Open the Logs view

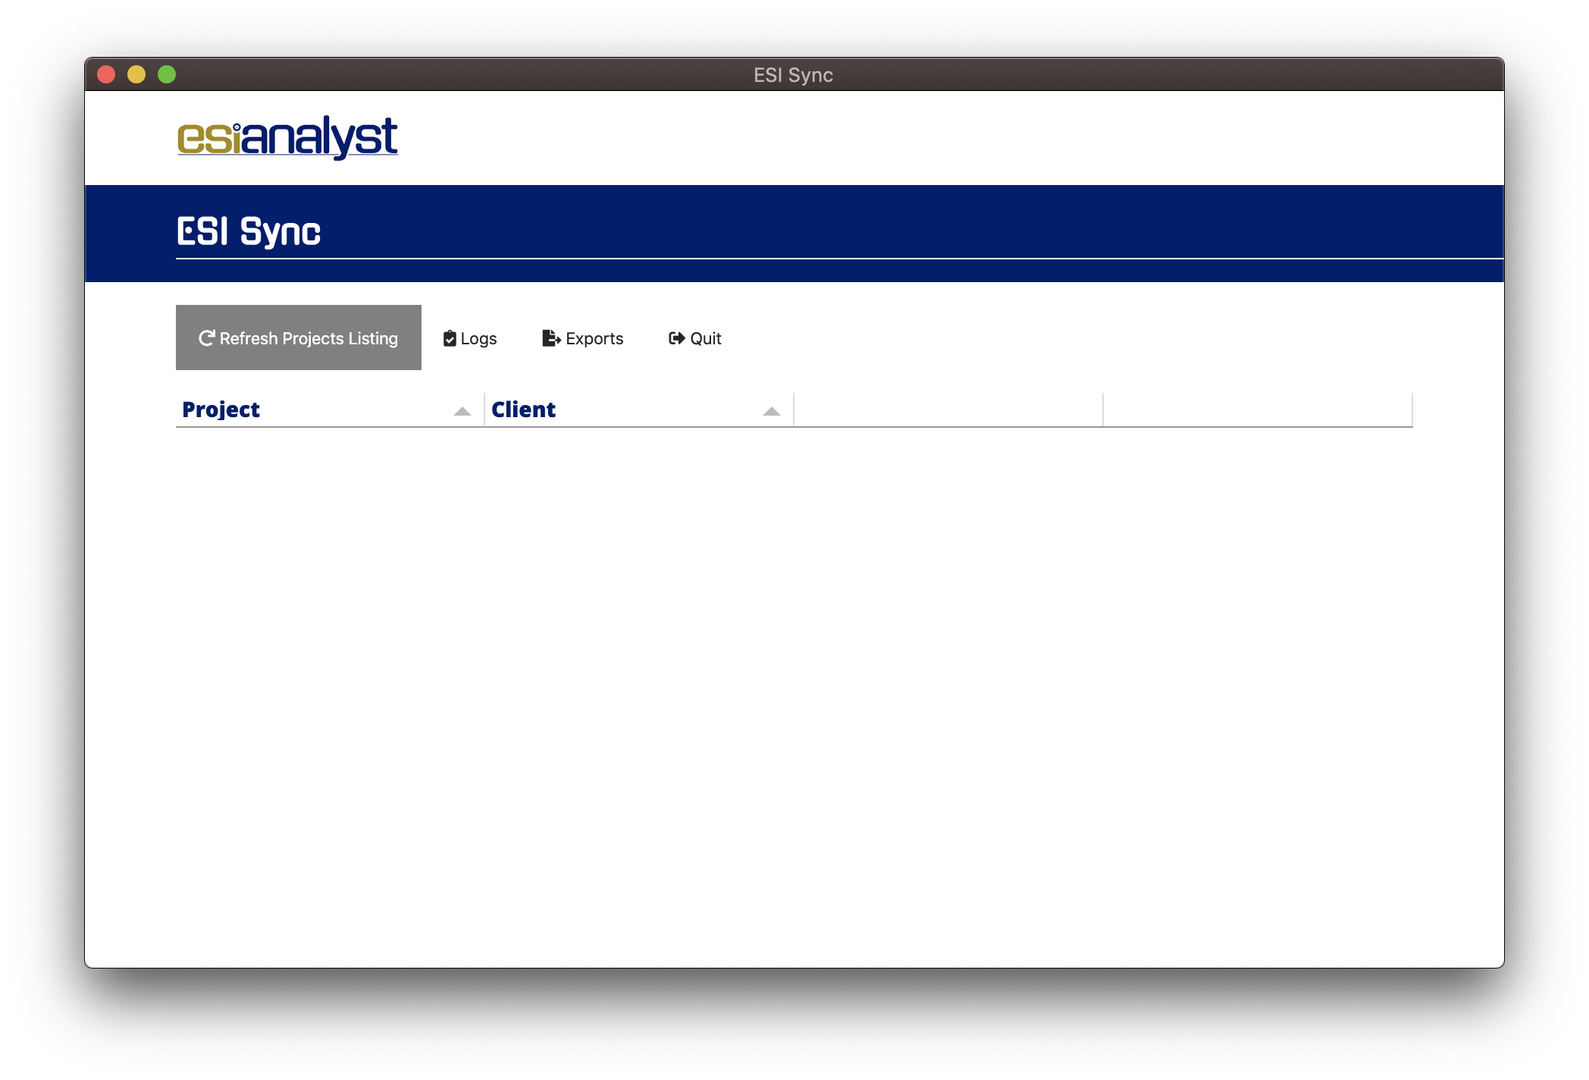[470, 338]
